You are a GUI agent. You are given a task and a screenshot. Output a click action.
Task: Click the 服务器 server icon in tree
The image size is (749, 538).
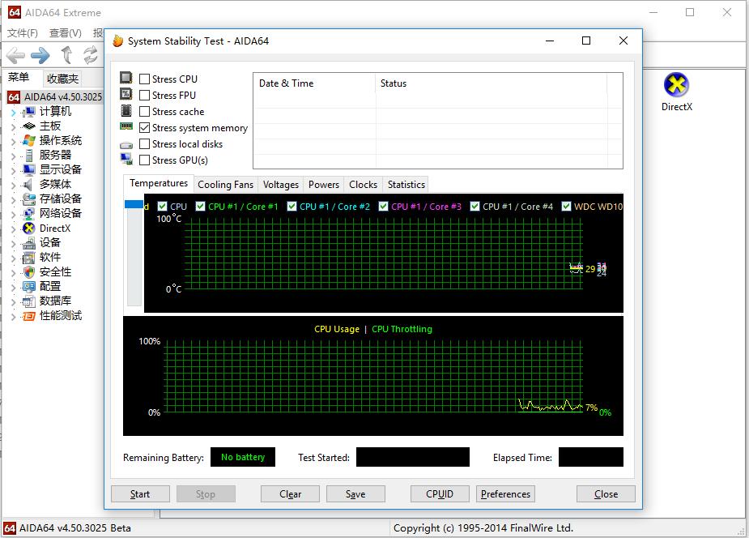pos(28,156)
